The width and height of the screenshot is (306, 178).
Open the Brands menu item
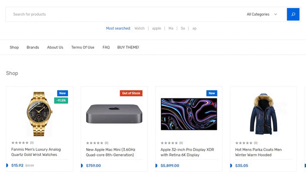tap(33, 47)
